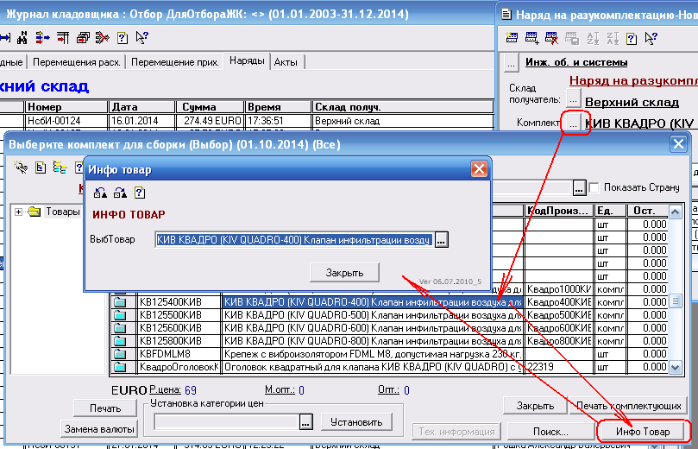Click the Ост. column header
This screenshot has height=449, width=698.
(647, 211)
